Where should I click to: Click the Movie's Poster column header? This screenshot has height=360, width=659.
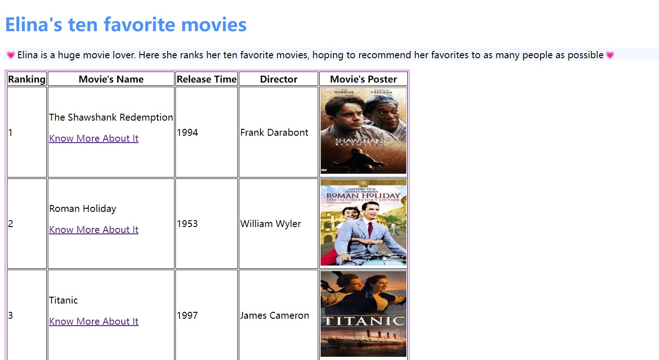point(363,79)
